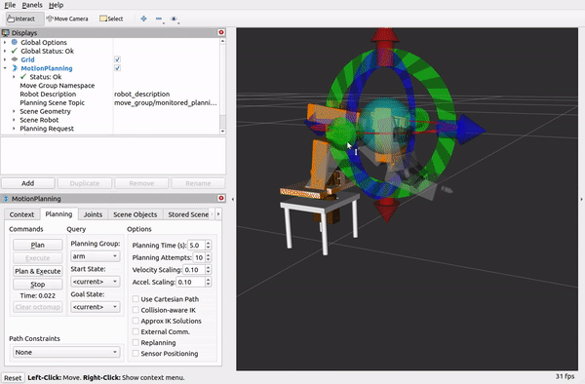Enable Collision-aware IK
The width and height of the screenshot is (585, 384).
(136, 310)
